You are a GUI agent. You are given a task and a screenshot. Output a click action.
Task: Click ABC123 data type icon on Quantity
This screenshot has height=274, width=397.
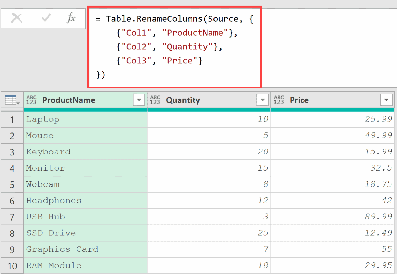point(155,100)
